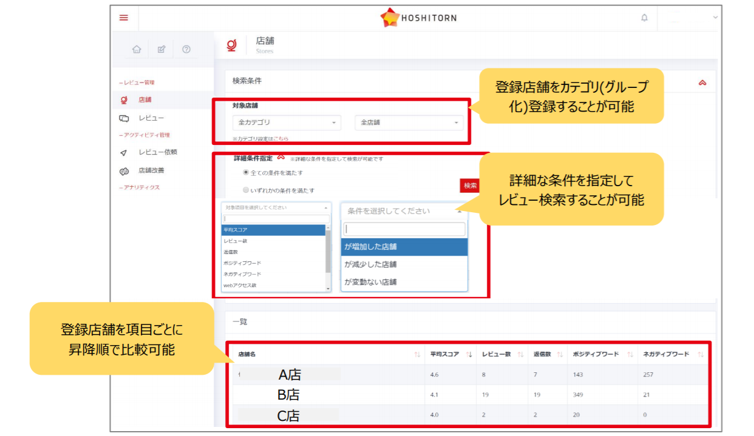Open レビュー in the sidebar
This screenshot has height=436, width=754.
click(151, 118)
